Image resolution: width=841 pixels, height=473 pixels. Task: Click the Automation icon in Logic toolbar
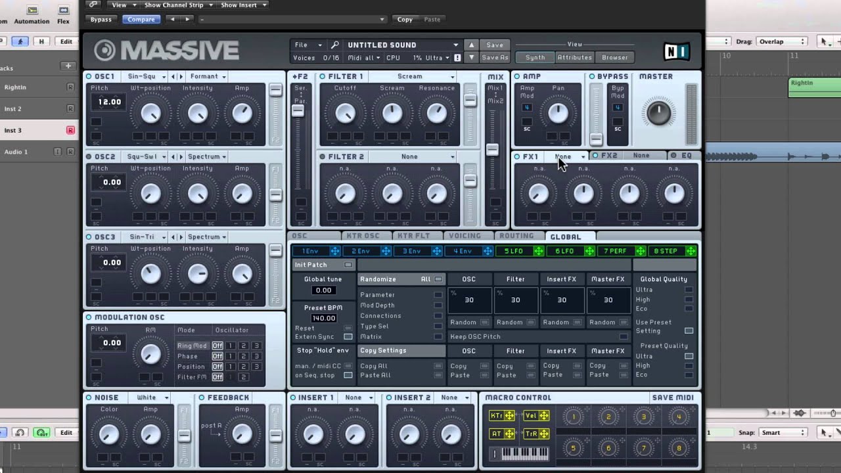[32, 11]
